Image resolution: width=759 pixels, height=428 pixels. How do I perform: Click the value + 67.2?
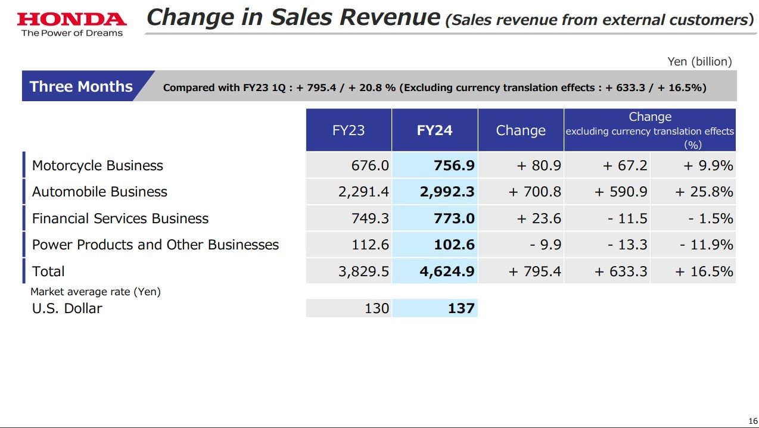625,165
